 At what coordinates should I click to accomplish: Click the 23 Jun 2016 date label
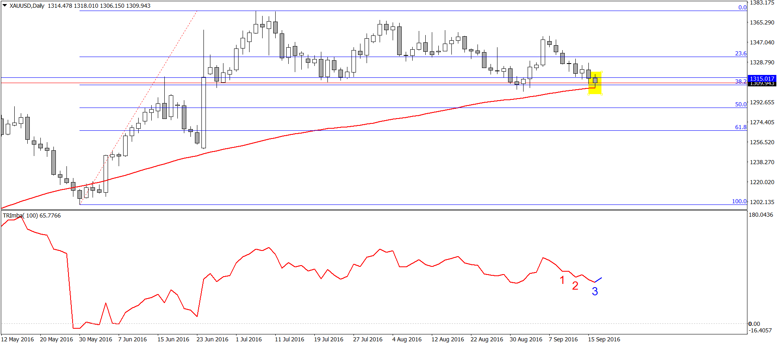[212, 339]
